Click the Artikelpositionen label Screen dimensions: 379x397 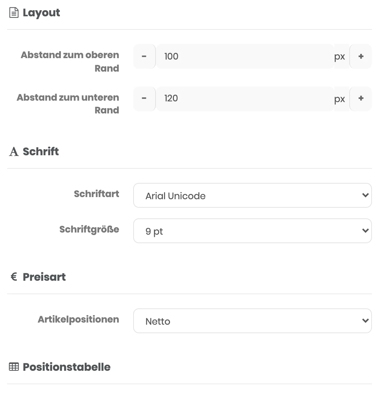[78, 319]
